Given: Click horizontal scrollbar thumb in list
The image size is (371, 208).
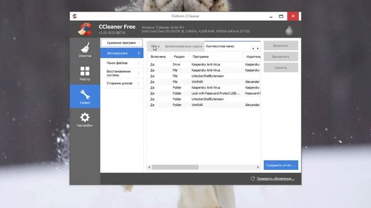Looking at the screenshot, I should 175,167.
